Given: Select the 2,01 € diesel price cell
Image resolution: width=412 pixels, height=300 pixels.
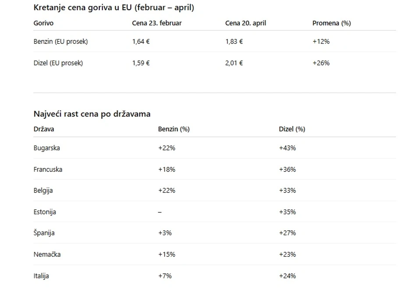Looking at the screenshot, I should click(x=234, y=63).
